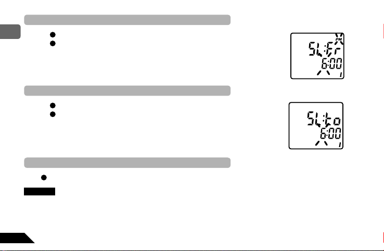This screenshot has width=384, height=251.
Task: Click the middle gray header bar
Action: click(x=127, y=90)
